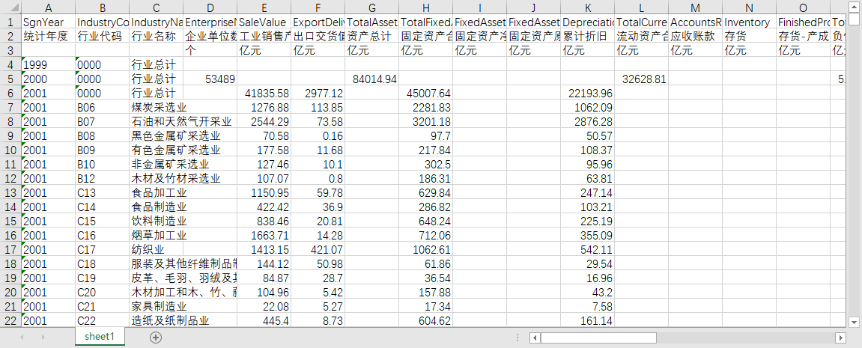Select column B header
The width and height of the screenshot is (862, 348).
point(103,7)
